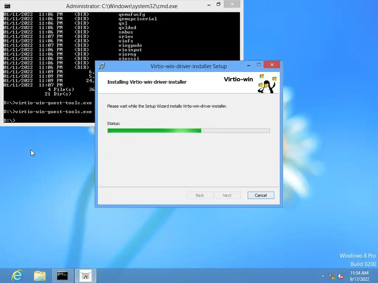Minimize the Virtio-win Setup window

pos(248,65)
